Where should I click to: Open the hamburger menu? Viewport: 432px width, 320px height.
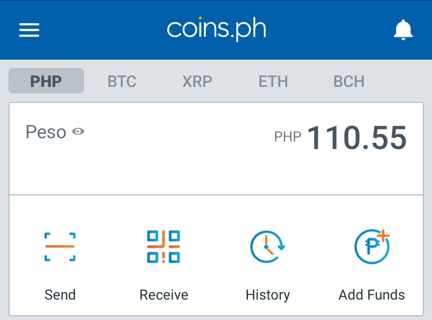coord(29,30)
